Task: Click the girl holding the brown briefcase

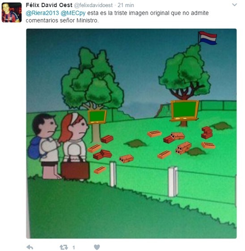Action: 74,146
